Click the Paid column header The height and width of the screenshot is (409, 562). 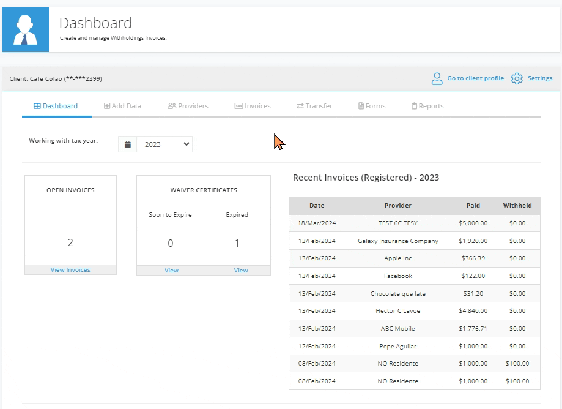pyautogui.click(x=473, y=206)
